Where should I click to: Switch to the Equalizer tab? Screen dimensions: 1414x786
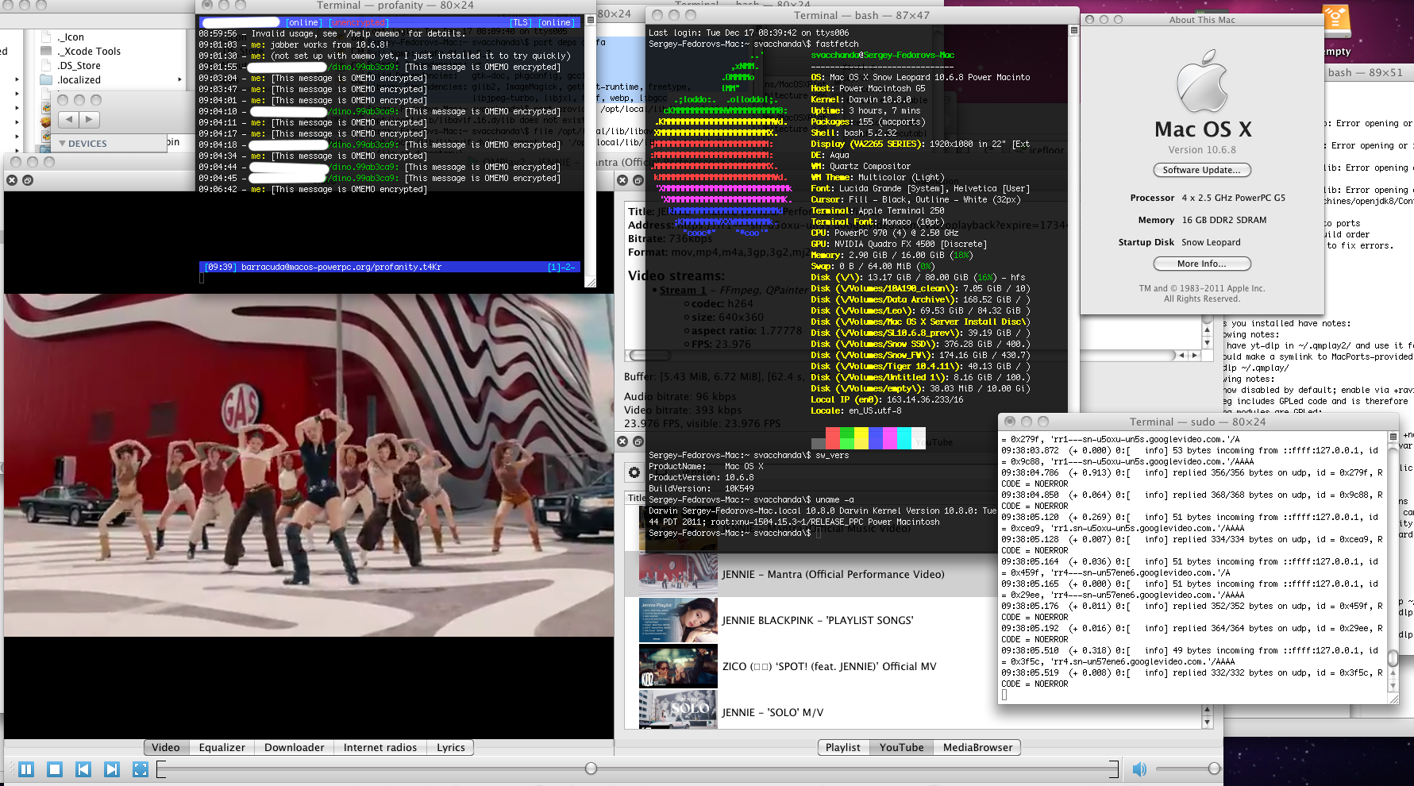(222, 747)
